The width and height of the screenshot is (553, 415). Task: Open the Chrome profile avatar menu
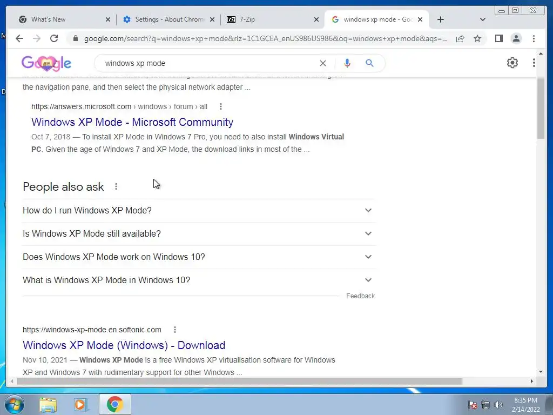pyautogui.click(x=516, y=38)
